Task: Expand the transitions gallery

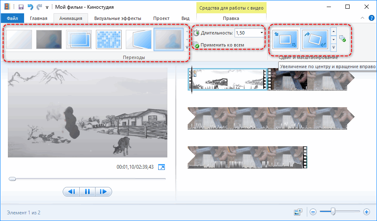Action: click(187, 48)
